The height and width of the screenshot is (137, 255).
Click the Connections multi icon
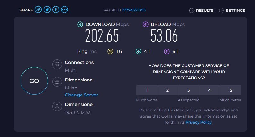point(57,65)
